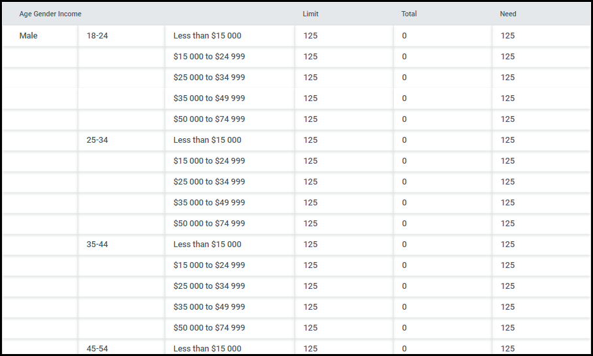Click Less than $15 000 under 18-24
593x356 pixels.
(207, 36)
